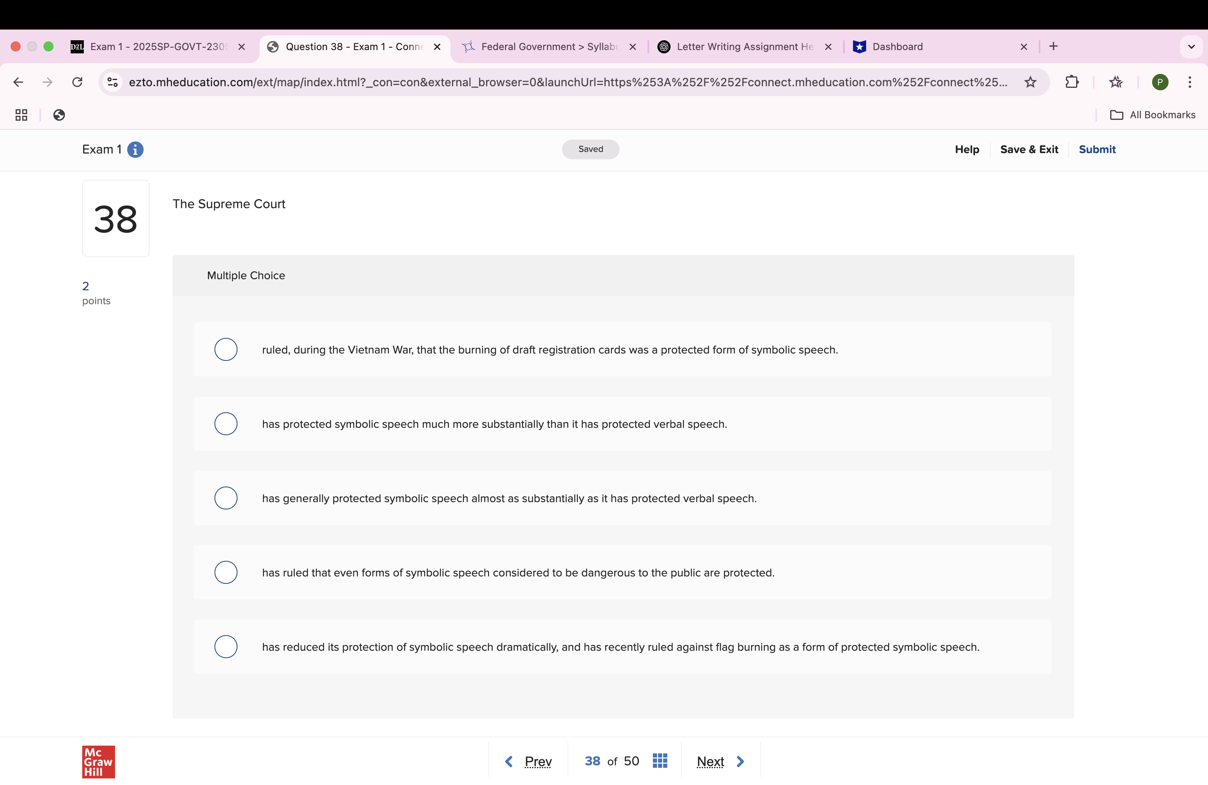Click Save & Exit
Image resolution: width=1208 pixels, height=785 pixels.
click(1029, 149)
